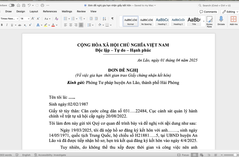The height and width of the screenshot is (157, 239).
Task: Click Line Spacing icon
Action: tap(89, 25)
